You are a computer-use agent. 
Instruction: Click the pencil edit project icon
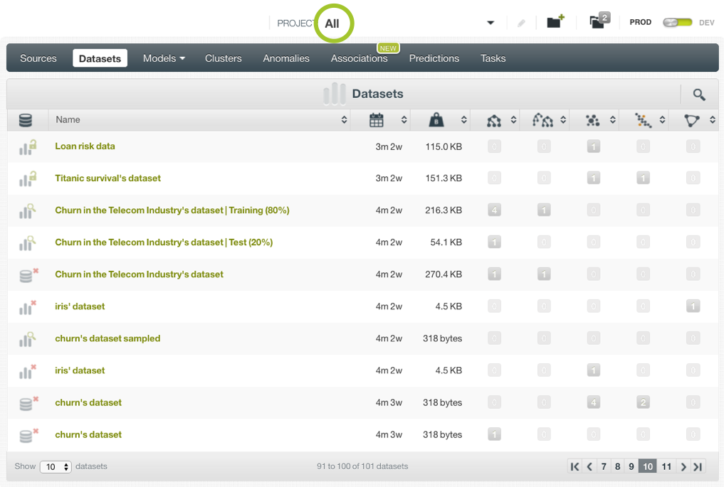point(521,23)
